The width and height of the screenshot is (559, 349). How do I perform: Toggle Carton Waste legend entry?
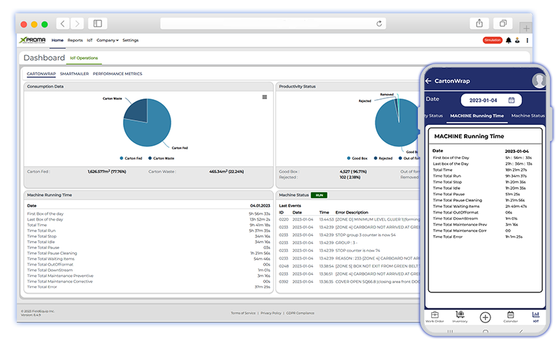pos(161,158)
